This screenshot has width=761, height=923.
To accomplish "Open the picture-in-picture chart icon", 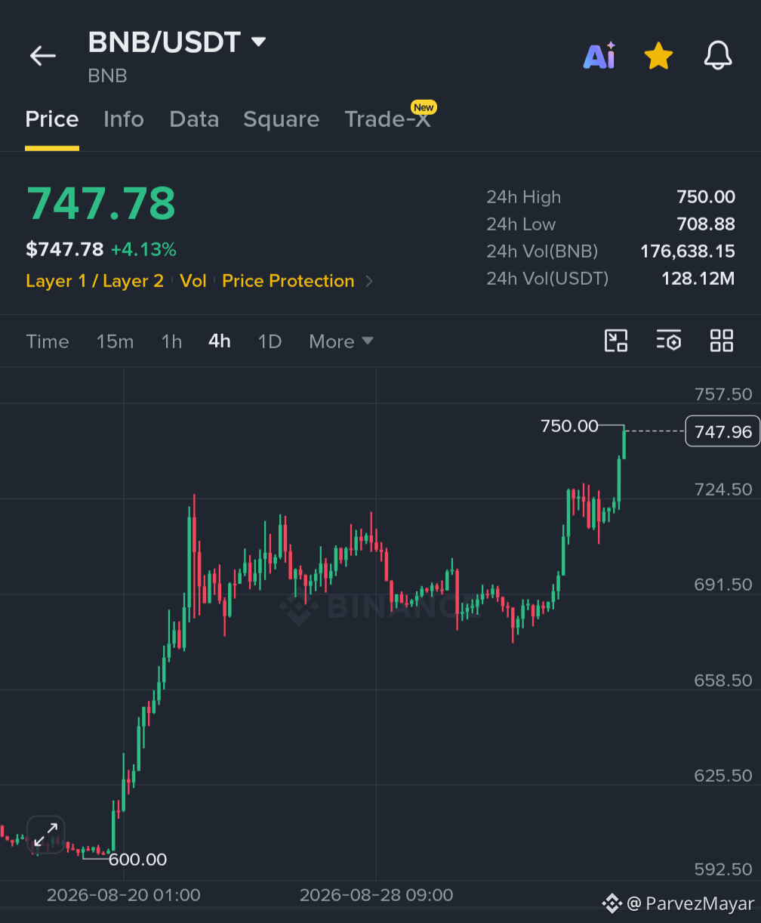I will pyautogui.click(x=616, y=341).
